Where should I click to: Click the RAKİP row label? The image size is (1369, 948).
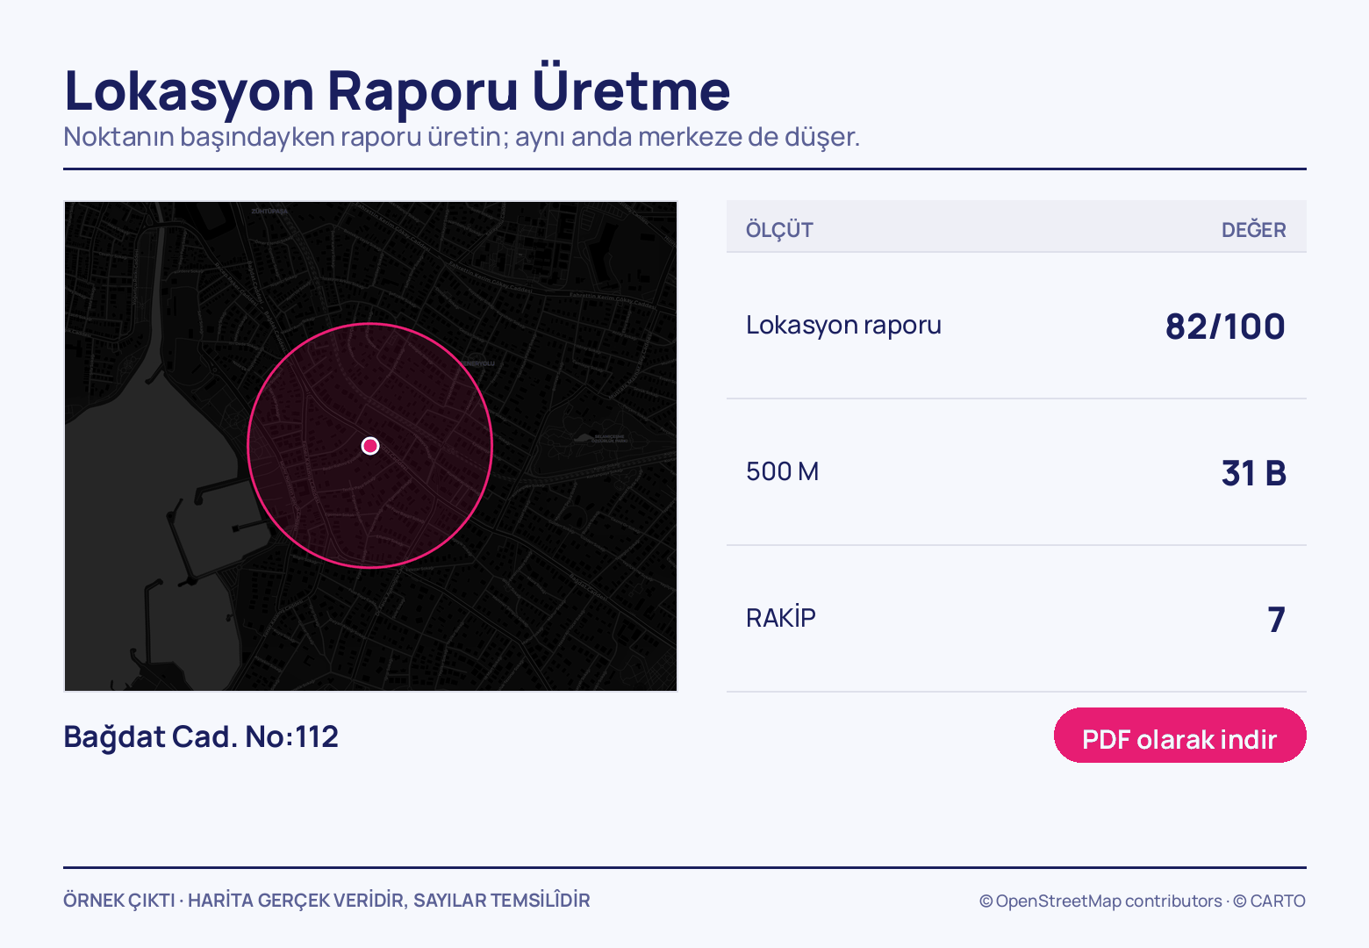[x=781, y=618]
